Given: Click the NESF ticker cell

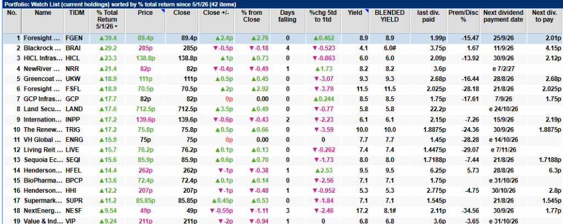Looking at the screenshot, I should coord(75,210).
